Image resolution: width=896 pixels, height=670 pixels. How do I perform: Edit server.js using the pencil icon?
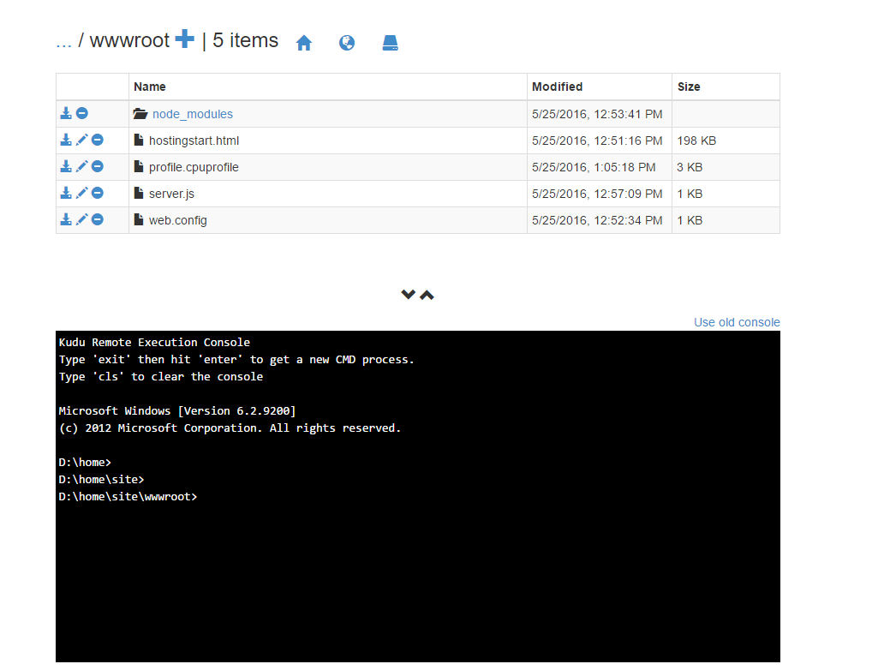coord(81,193)
